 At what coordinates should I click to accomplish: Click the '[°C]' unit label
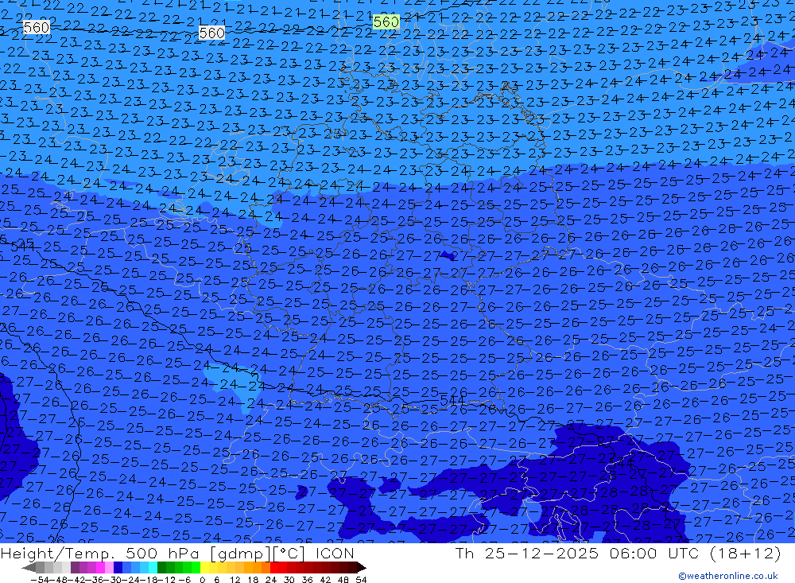coord(290,553)
